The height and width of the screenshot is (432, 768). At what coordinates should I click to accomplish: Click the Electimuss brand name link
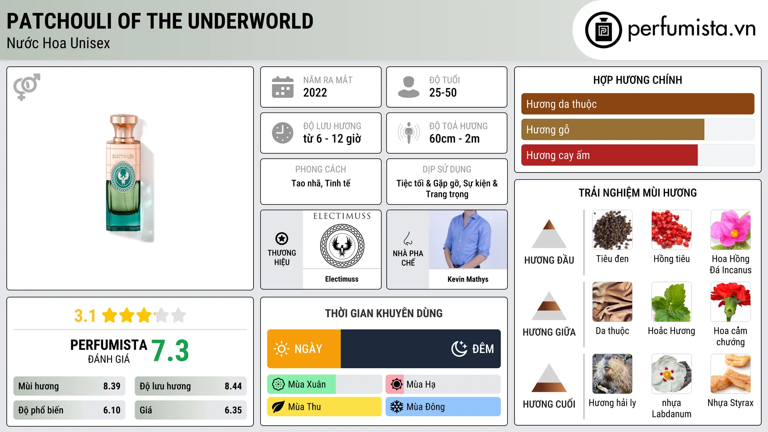342,279
